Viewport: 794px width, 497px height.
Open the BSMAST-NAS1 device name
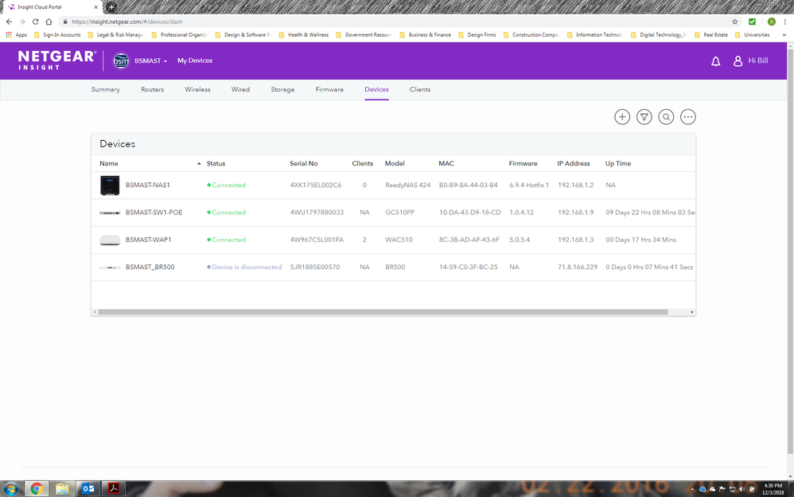click(x=148, y=185)
